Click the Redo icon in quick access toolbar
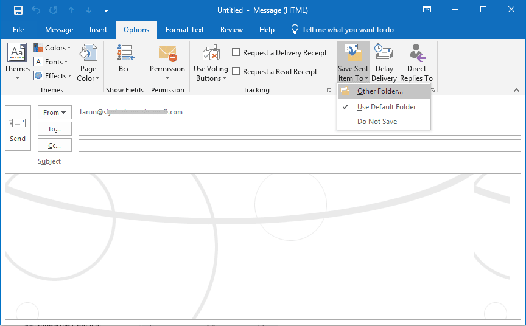This screenshot has height=326, width=526. pos(54,10)
